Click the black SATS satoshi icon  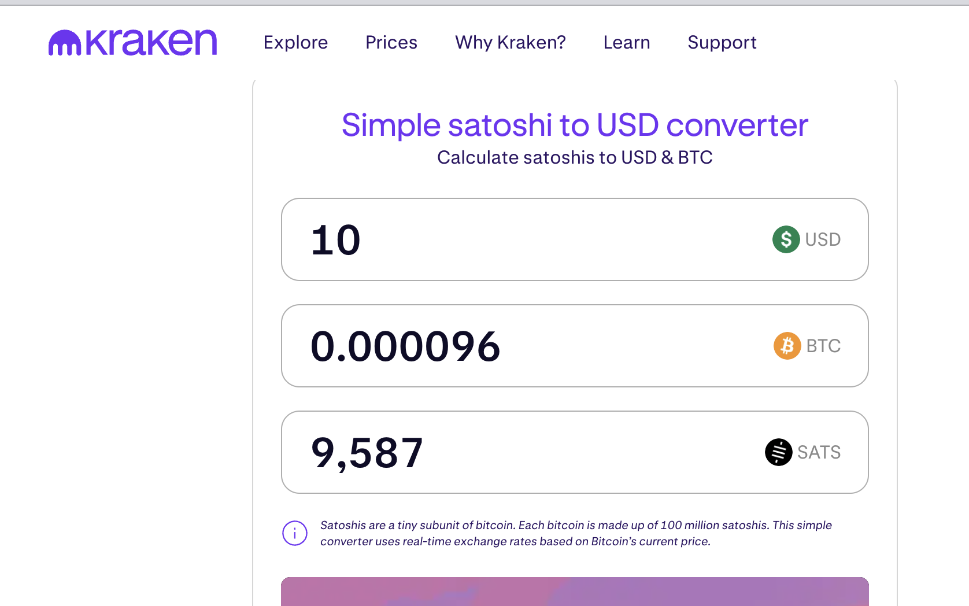click(779, 452)
